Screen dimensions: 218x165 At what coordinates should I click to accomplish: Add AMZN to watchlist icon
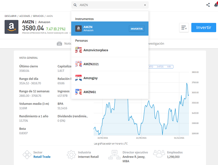click(184, 27)
